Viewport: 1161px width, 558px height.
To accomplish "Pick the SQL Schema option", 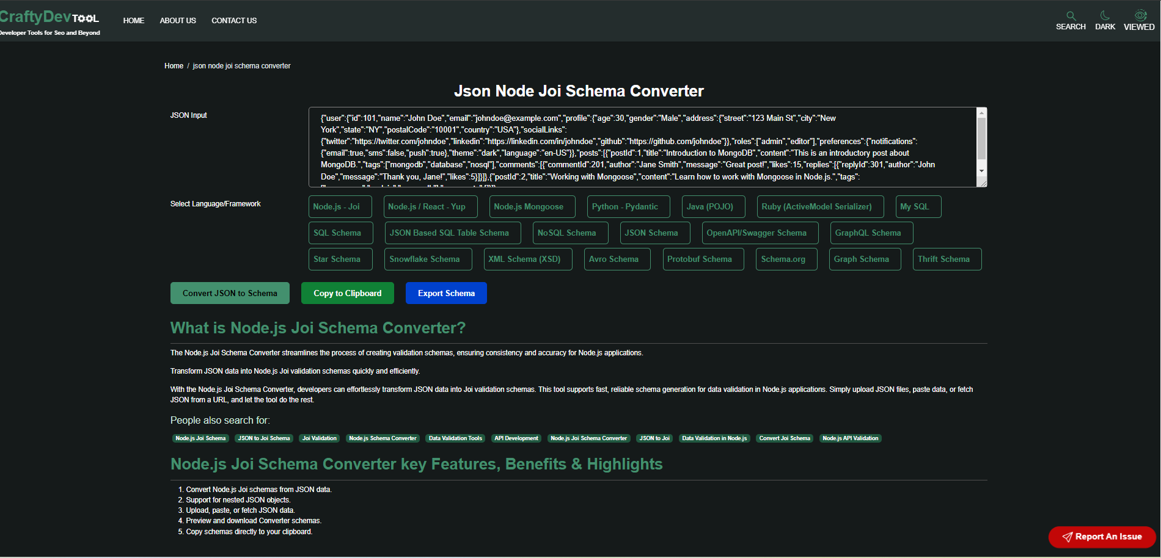I will pos(341,233).
